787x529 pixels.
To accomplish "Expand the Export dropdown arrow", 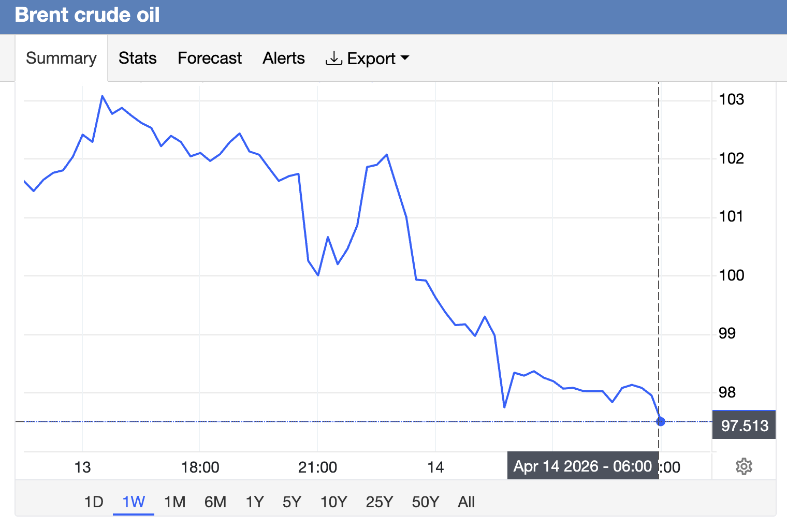I will click(405, 58).
